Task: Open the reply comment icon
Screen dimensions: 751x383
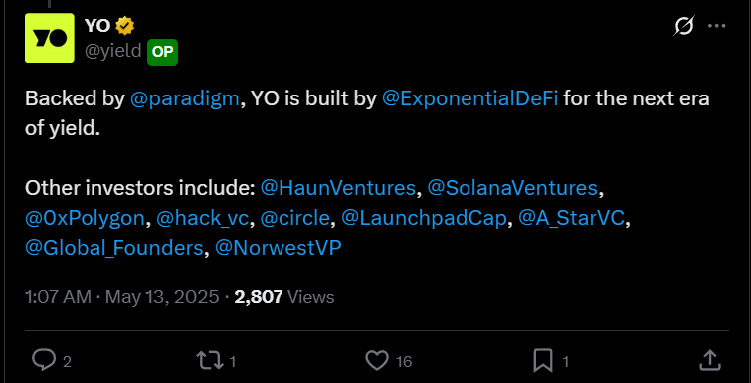Action: [43, 360]
